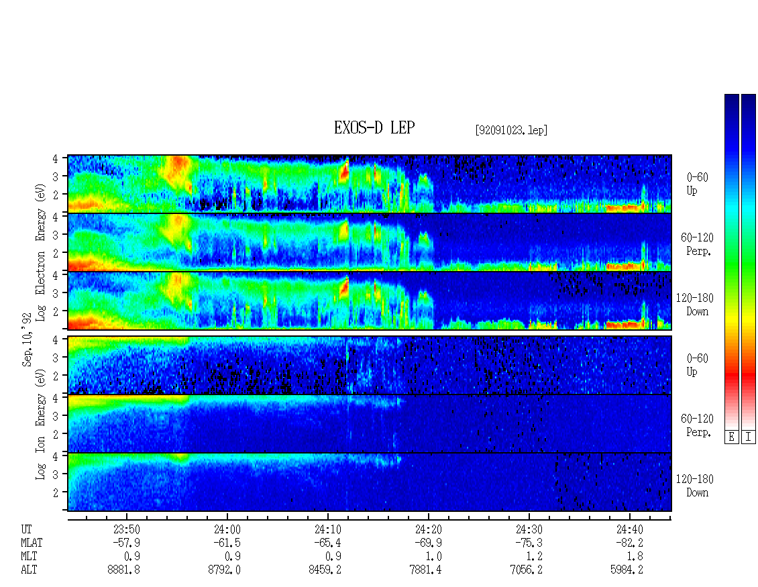Click MLAT value -82.2
758x587 pixels.
click(x=629, y=543)
